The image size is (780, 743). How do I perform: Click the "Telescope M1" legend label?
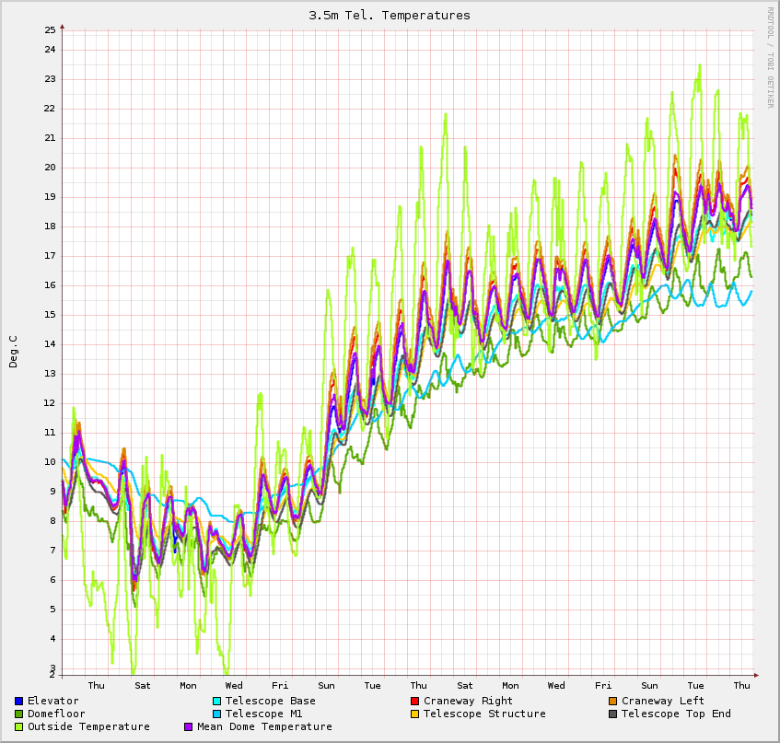click(x=263, y=714)
